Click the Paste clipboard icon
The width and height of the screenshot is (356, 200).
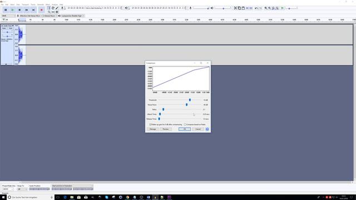pos(243,8)
